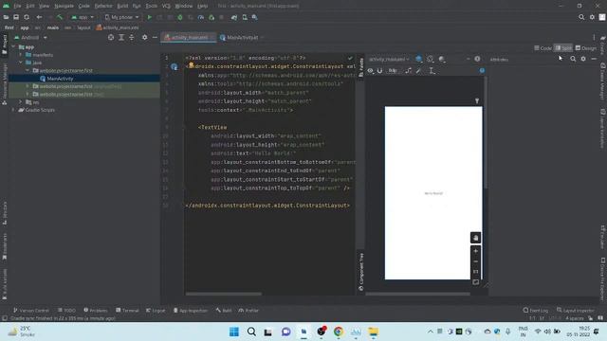Click the Open folder icon in toolbar
The image size is (607, 341).
tap(7, 17)
